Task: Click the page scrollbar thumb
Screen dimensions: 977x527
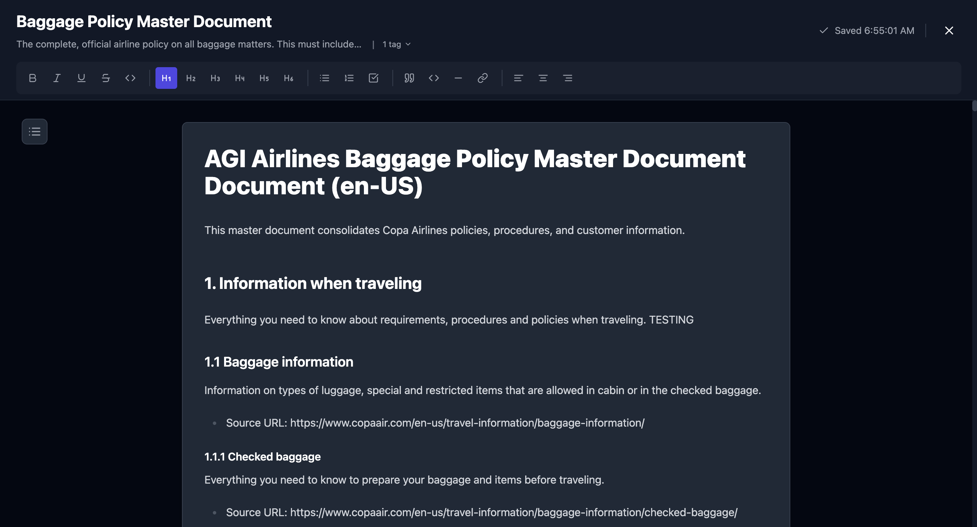Action: click(974, 106)
